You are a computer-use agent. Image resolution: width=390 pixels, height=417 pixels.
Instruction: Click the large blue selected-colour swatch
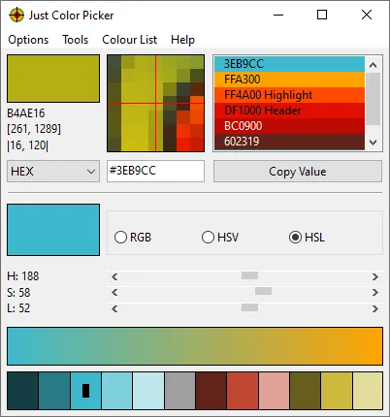(x=53, y=230)
